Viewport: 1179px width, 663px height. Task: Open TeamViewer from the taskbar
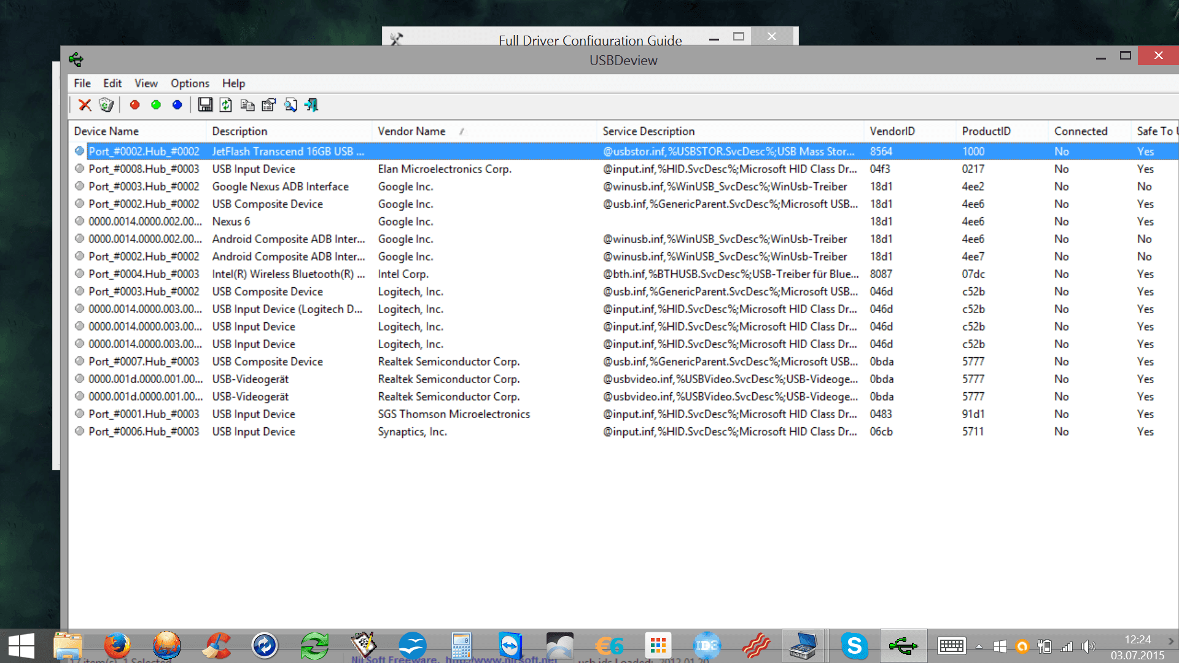[510, 646]
